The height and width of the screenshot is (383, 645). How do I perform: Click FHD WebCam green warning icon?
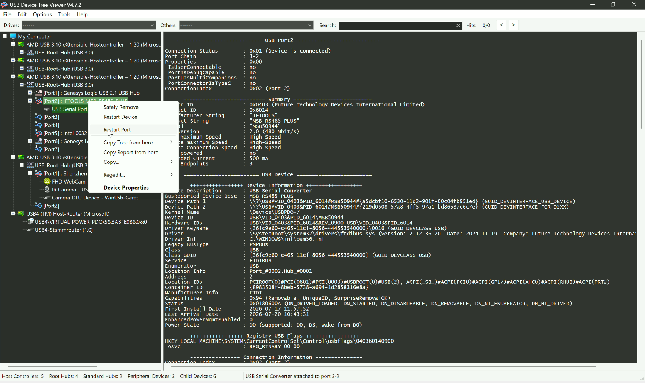[47, 181]
